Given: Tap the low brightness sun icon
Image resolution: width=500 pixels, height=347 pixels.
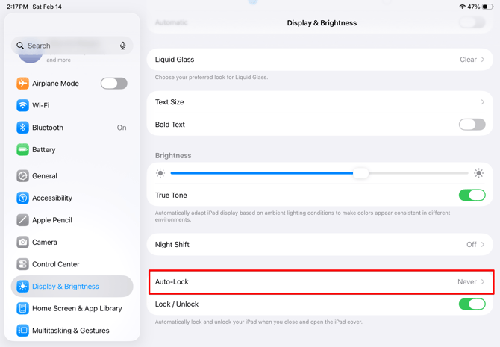Looking at the screenshot, I should (x=160, y=173).
